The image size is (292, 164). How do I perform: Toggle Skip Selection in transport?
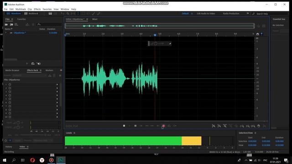[x=175, y=126]
